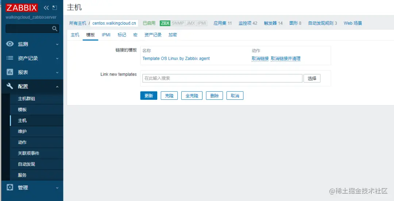Switch to the 加密 tab
Screen dimensions: 394x201
pyautogui.click(x=173, y=35)
